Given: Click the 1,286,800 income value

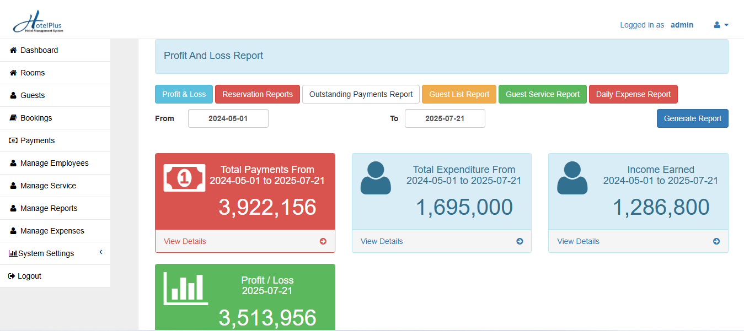Looking at the screenshot, I should [x=661, y=207].
